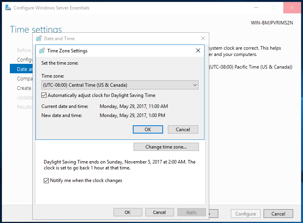The width and height of the screenshot is (303, 223).
Task: Close the Configure Windows Server Essentials window
Action: point(292,8)
